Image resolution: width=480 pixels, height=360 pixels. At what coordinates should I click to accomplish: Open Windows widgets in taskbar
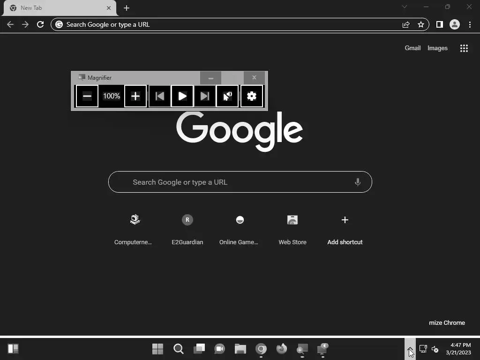pos(13,349)
